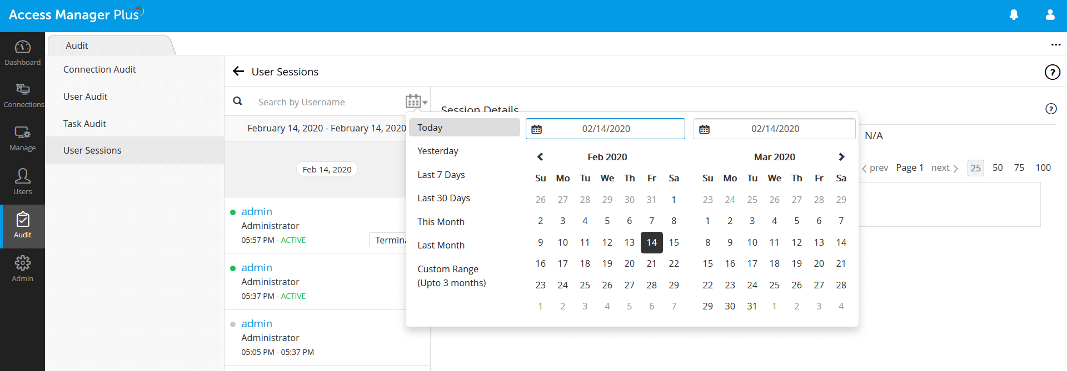
Task: Click the Access Manager Plus logo
Action: [x=76, y=14]
